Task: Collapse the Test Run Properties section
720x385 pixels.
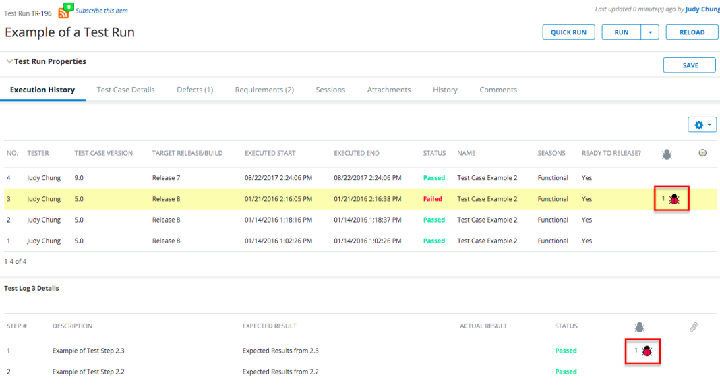Action: (x=9, y=61)
